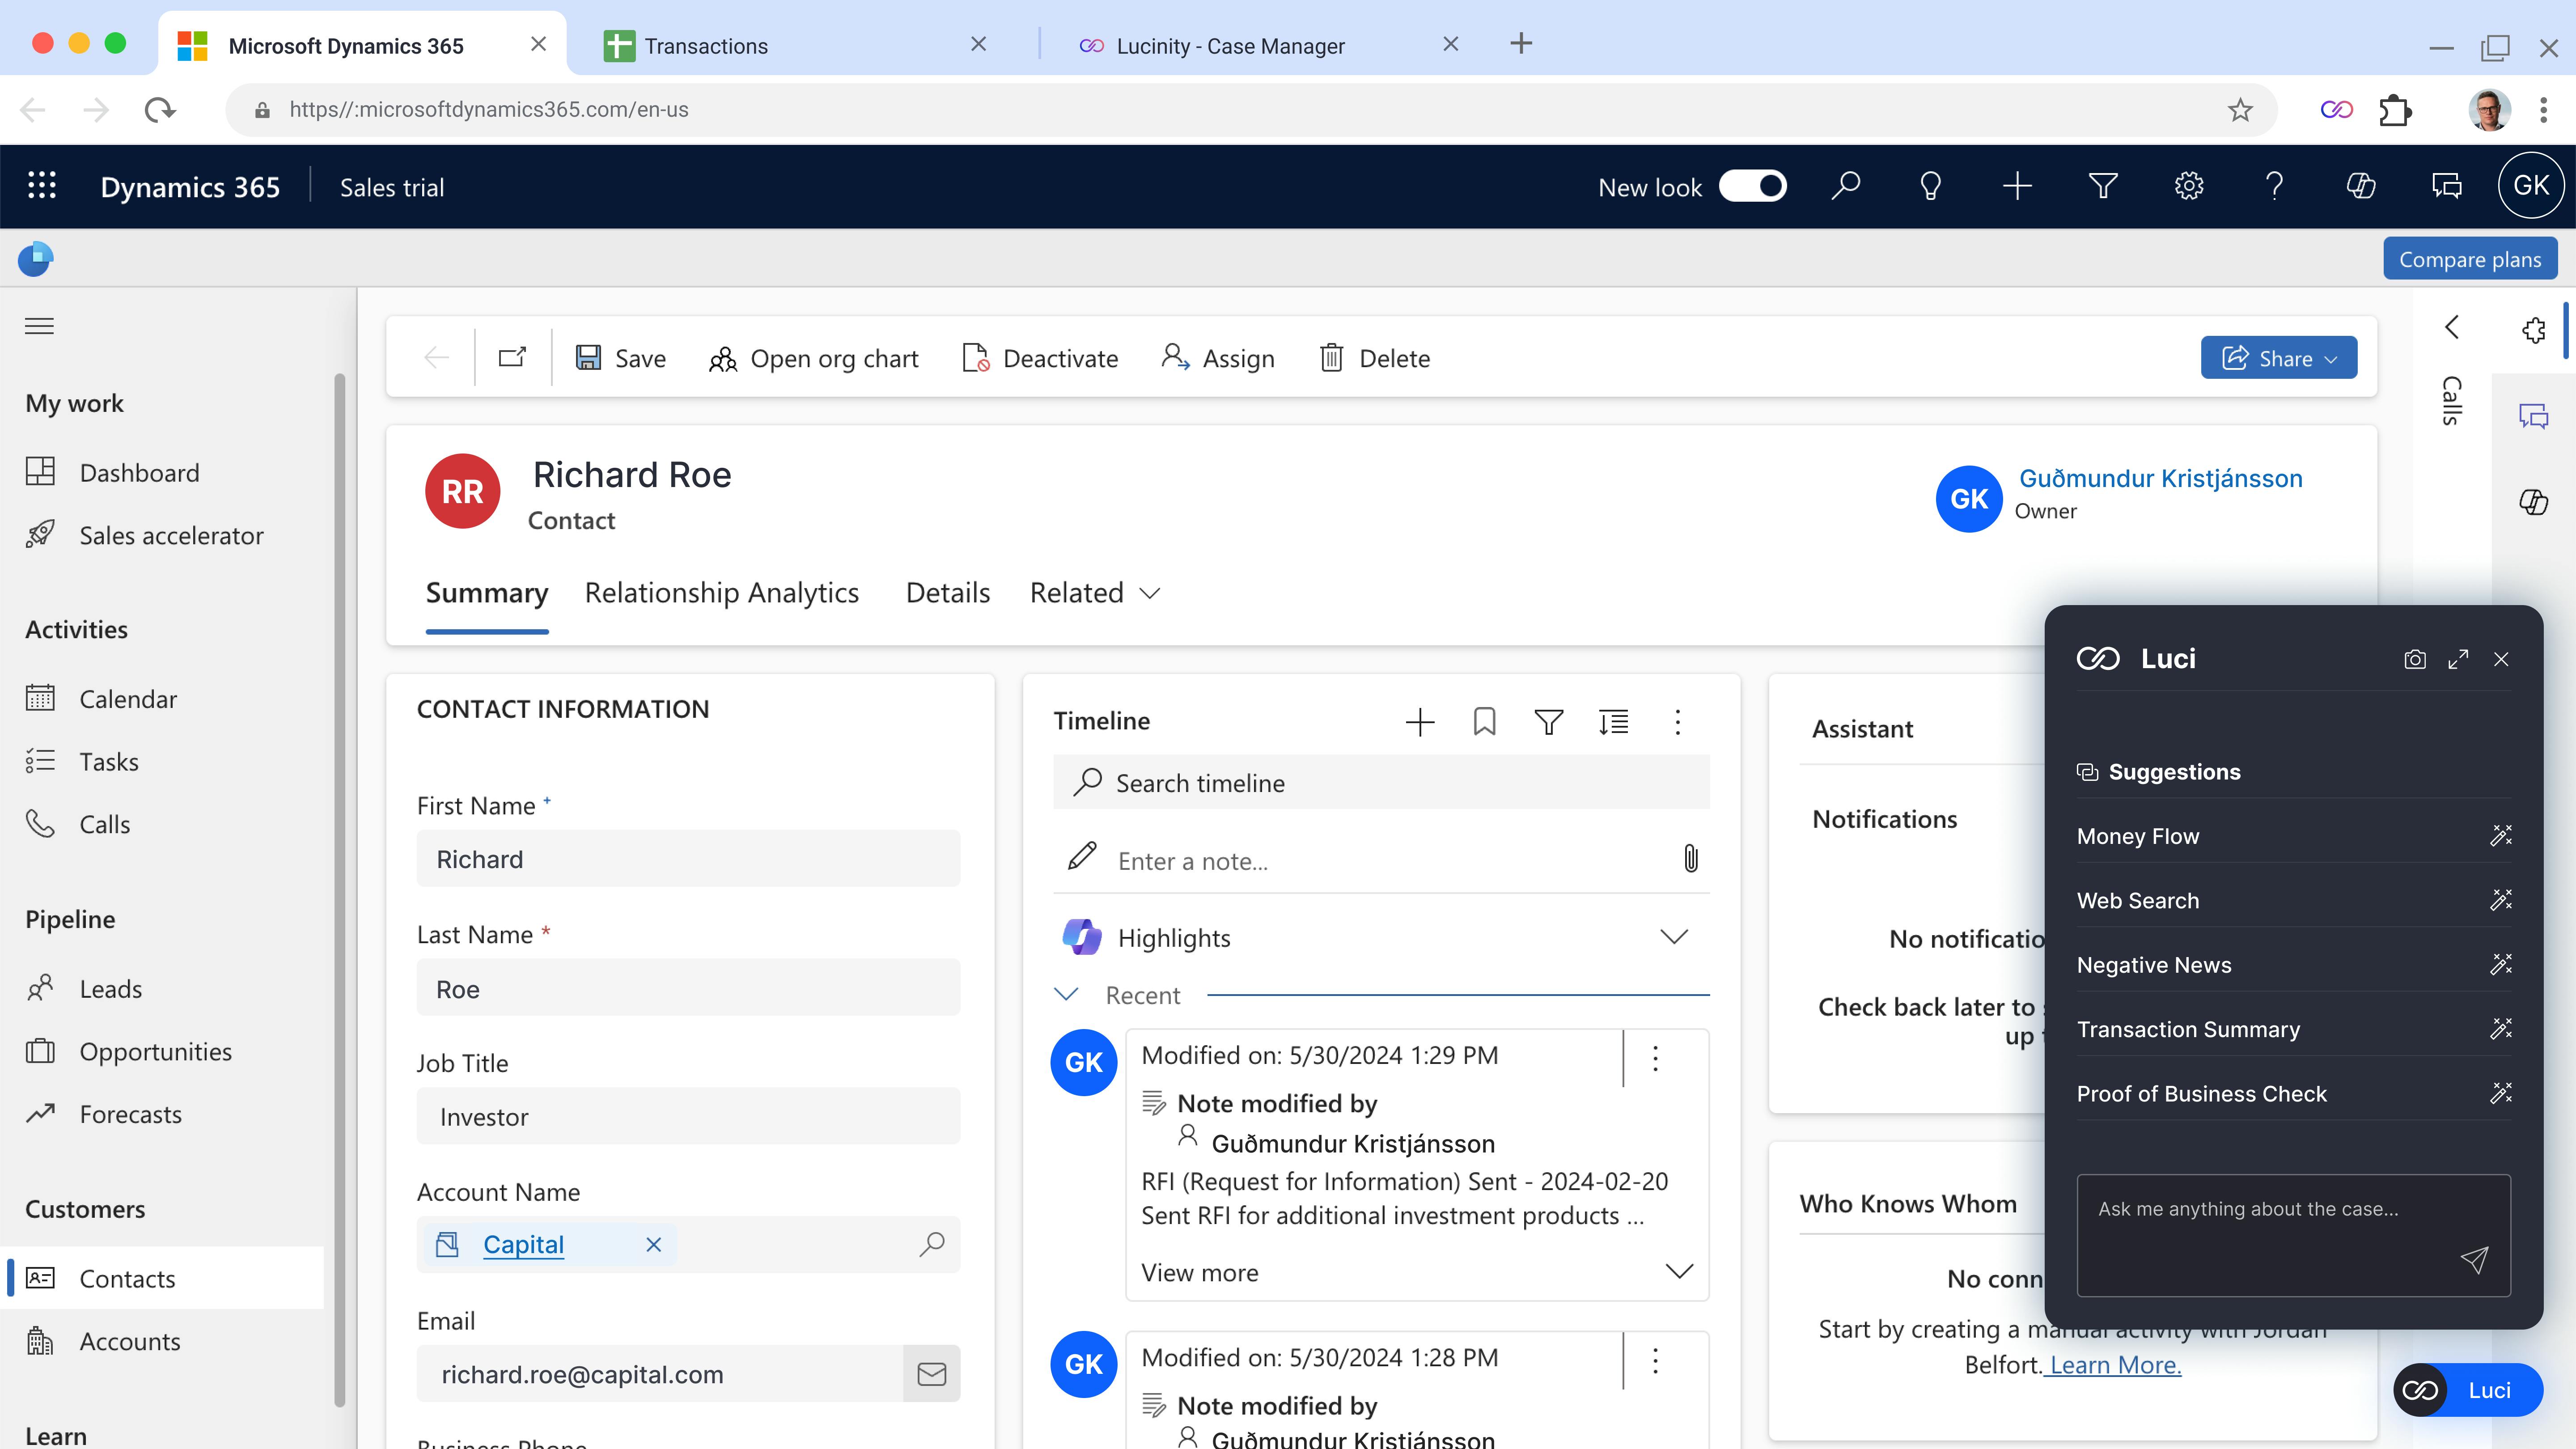Expand the Luci panel with the resize icon
2576x1449 pixels.
pyautogui.click(x=2458, y=659)
